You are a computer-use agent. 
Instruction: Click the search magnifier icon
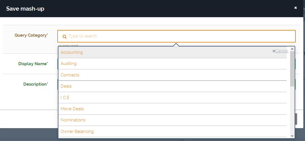pos(64,36)
